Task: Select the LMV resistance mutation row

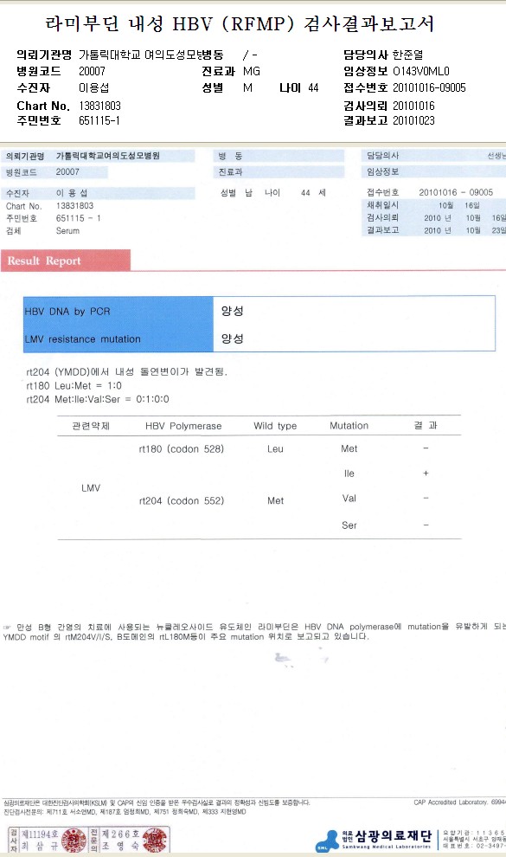Action: pos(259,338)
